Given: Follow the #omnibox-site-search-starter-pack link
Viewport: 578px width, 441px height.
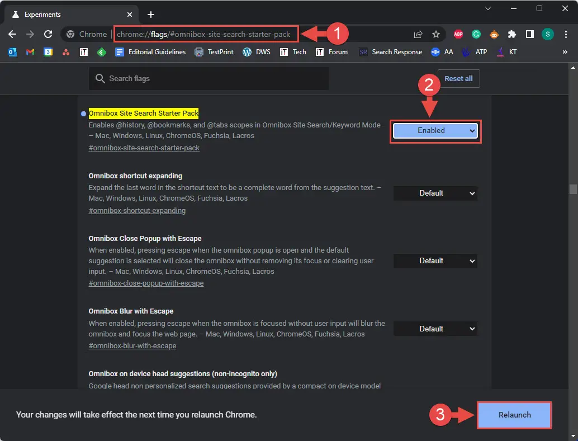Looking at the screenshot, I should 144,148.
